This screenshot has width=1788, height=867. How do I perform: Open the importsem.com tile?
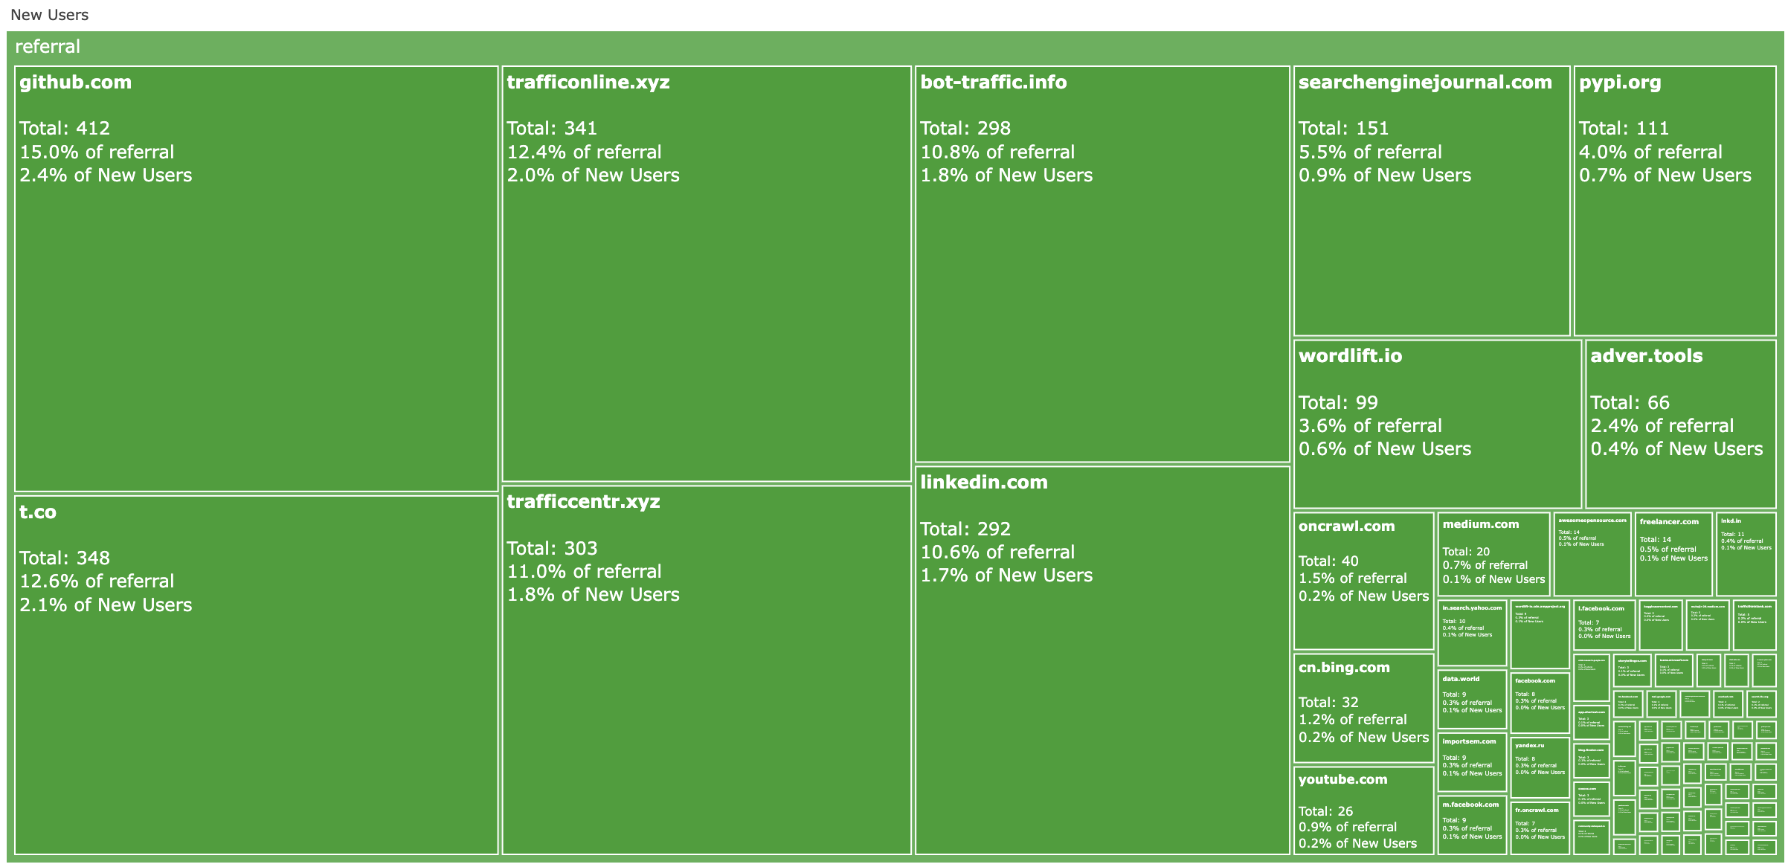click(x=1473, y=763)
